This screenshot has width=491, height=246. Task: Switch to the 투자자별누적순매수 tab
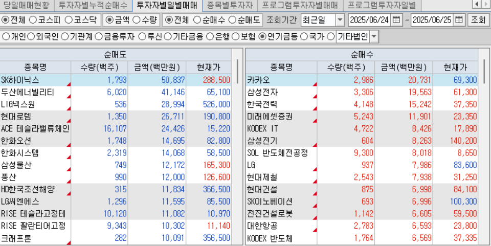coord(93,5)
